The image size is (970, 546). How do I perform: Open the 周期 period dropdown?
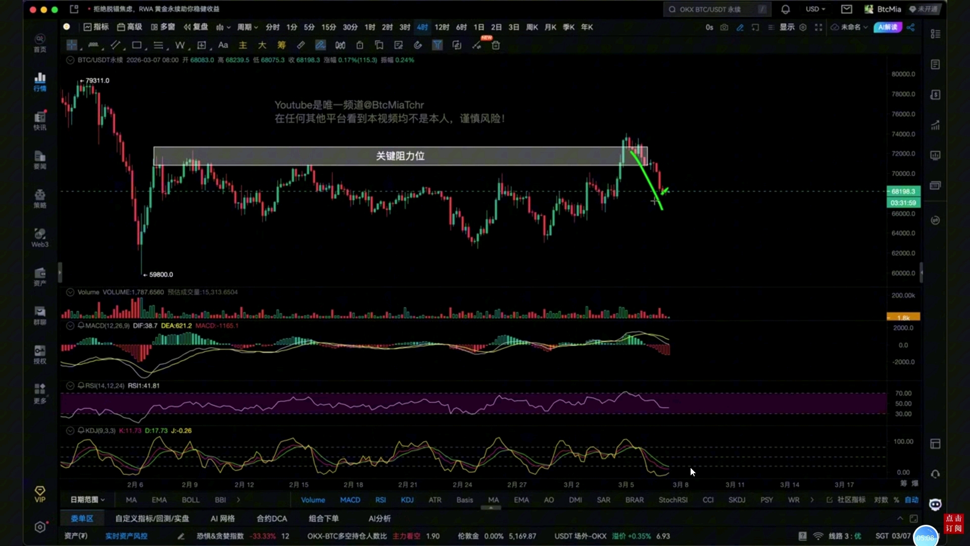[247, 27]
